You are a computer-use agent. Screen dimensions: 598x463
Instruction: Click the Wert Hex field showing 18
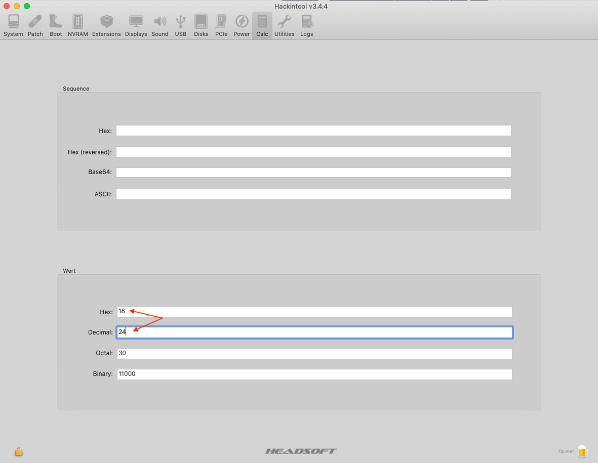314,312
